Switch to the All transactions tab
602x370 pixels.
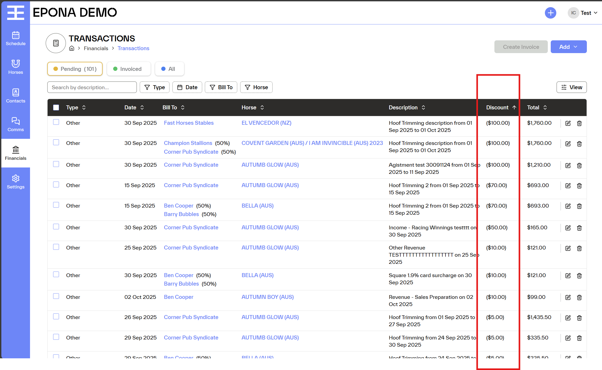(169, 69)
